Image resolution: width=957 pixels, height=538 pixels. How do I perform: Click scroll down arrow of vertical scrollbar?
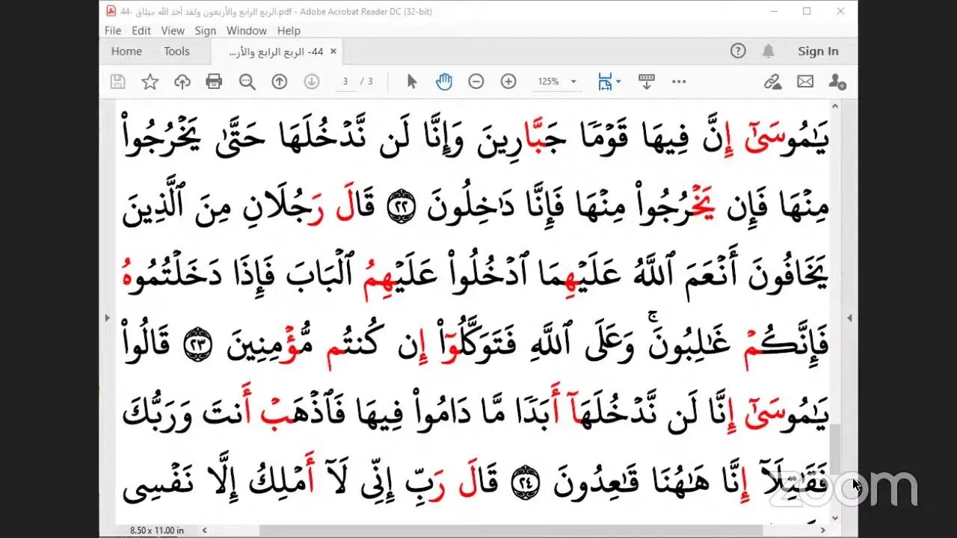coord(835,519)
